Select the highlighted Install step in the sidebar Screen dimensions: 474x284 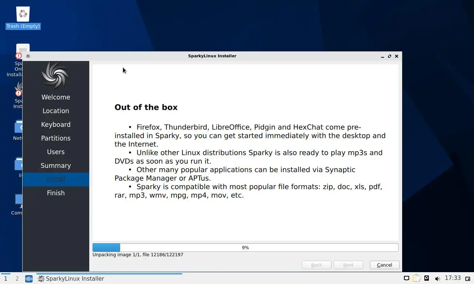pyautogui.click(x=56, y=179)
